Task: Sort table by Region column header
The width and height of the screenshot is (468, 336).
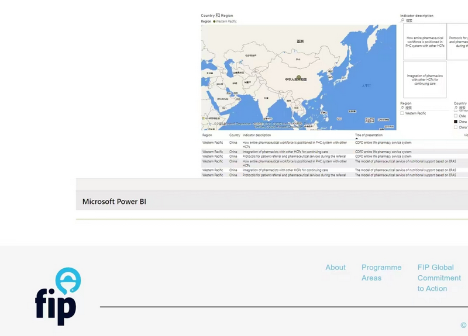Action: [207, 135]
